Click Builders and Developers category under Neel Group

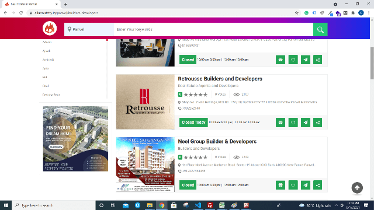pos(199,149)
